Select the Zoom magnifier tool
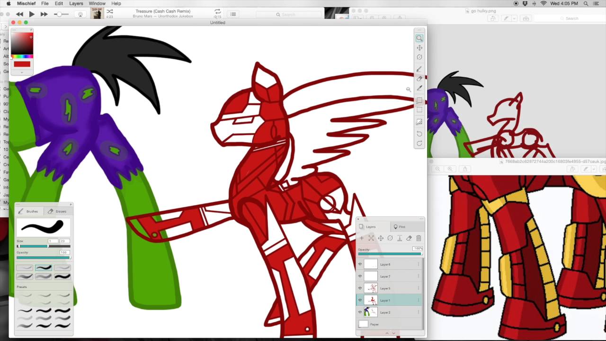Screen dimensions: 606x341 coord(419,38)
